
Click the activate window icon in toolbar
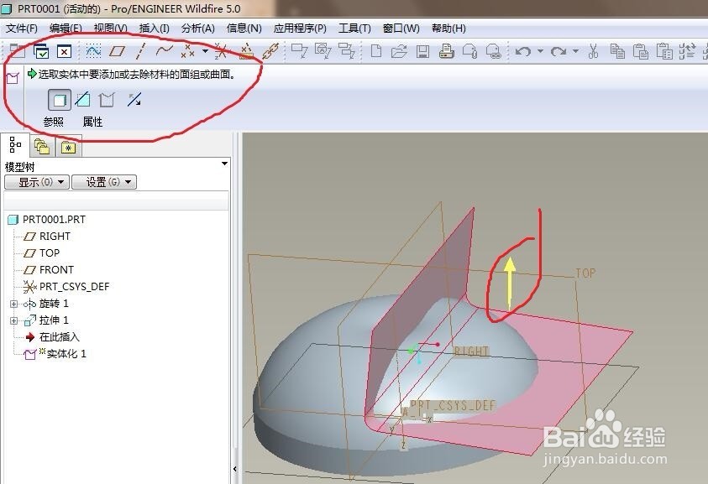[x=41, y=51]
